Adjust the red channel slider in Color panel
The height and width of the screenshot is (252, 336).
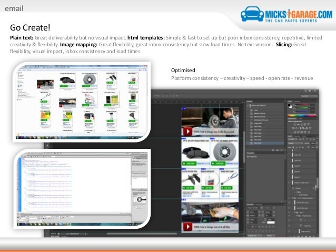(x=301, y=105)
